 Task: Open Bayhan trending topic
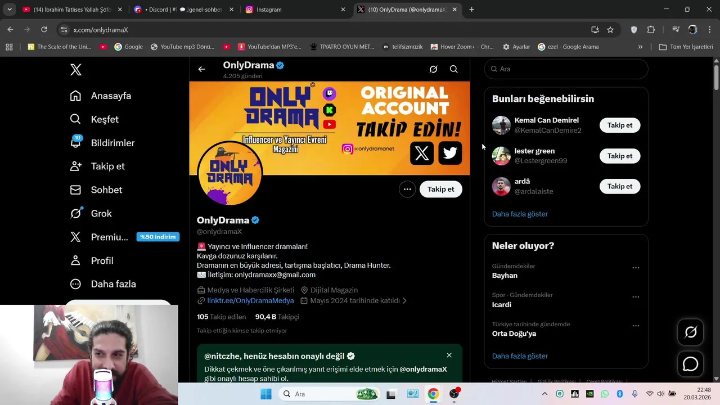[505, 276]
